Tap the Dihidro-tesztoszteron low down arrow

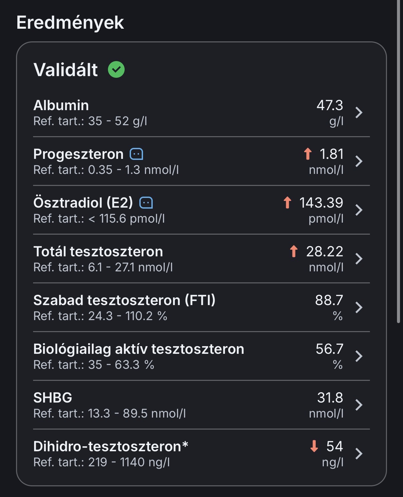[314, 446]
